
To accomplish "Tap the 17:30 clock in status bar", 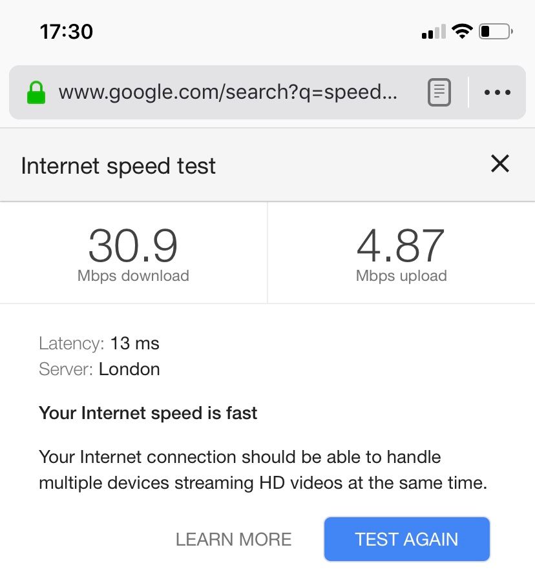I will [x=66, y=31].
